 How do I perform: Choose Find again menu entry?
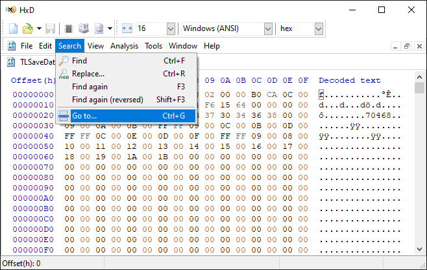coord(127,87)
